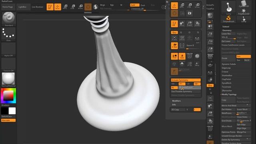The image size is (256, 144).
Task: Click Mirror And Weld button
Action: point(236,106)
